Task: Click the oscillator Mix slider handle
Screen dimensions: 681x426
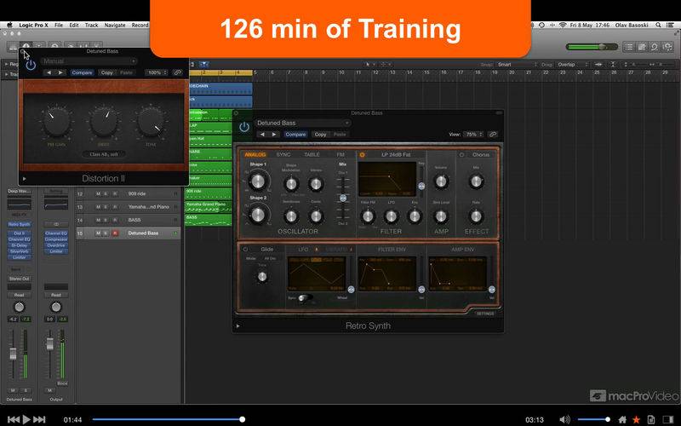Action: (x=343, y=198)
